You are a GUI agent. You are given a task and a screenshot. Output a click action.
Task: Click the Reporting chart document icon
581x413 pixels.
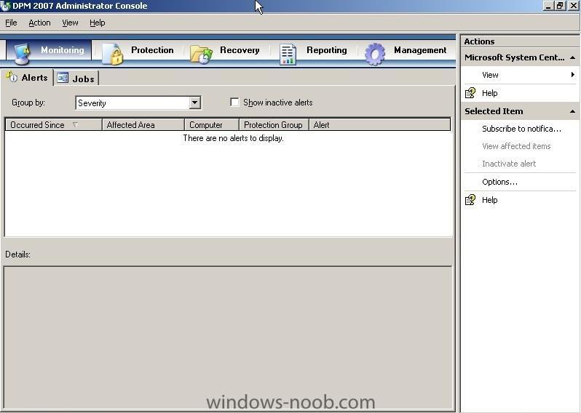pos(288,55)
